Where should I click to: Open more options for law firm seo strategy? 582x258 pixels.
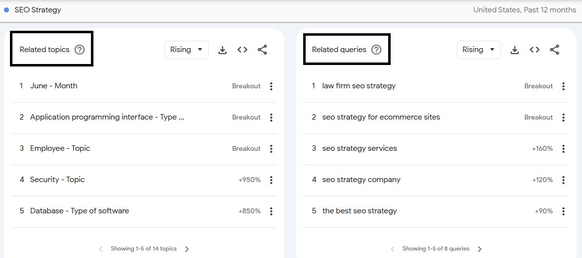coord(564,86)
